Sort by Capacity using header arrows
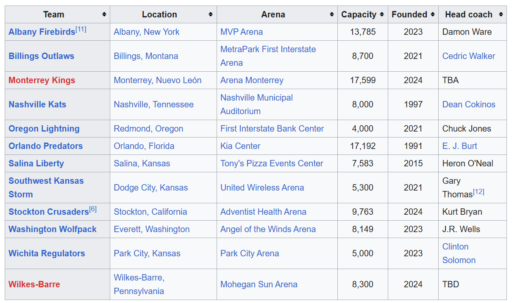512x303 pixels. (382, 14)
